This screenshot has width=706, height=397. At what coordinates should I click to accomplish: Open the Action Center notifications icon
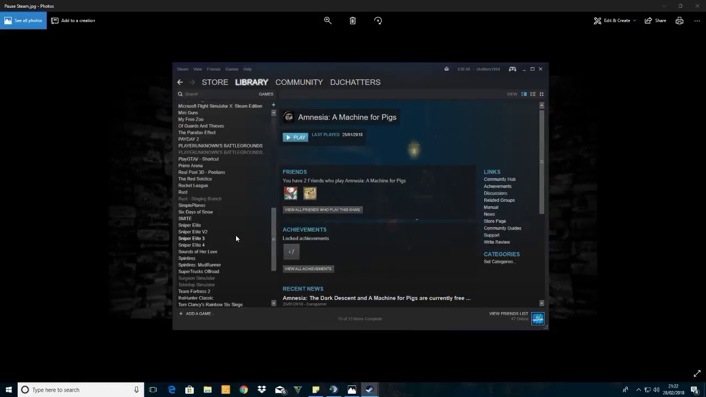coord(694,390)
